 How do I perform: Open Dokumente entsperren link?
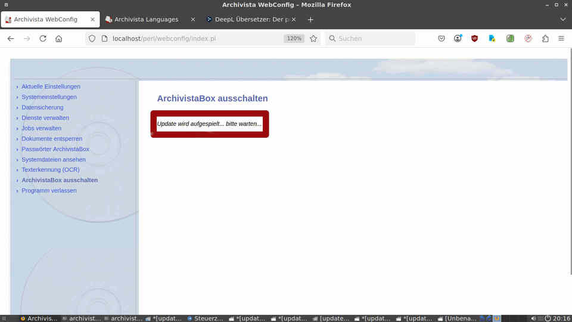click(x=52, y=139)
